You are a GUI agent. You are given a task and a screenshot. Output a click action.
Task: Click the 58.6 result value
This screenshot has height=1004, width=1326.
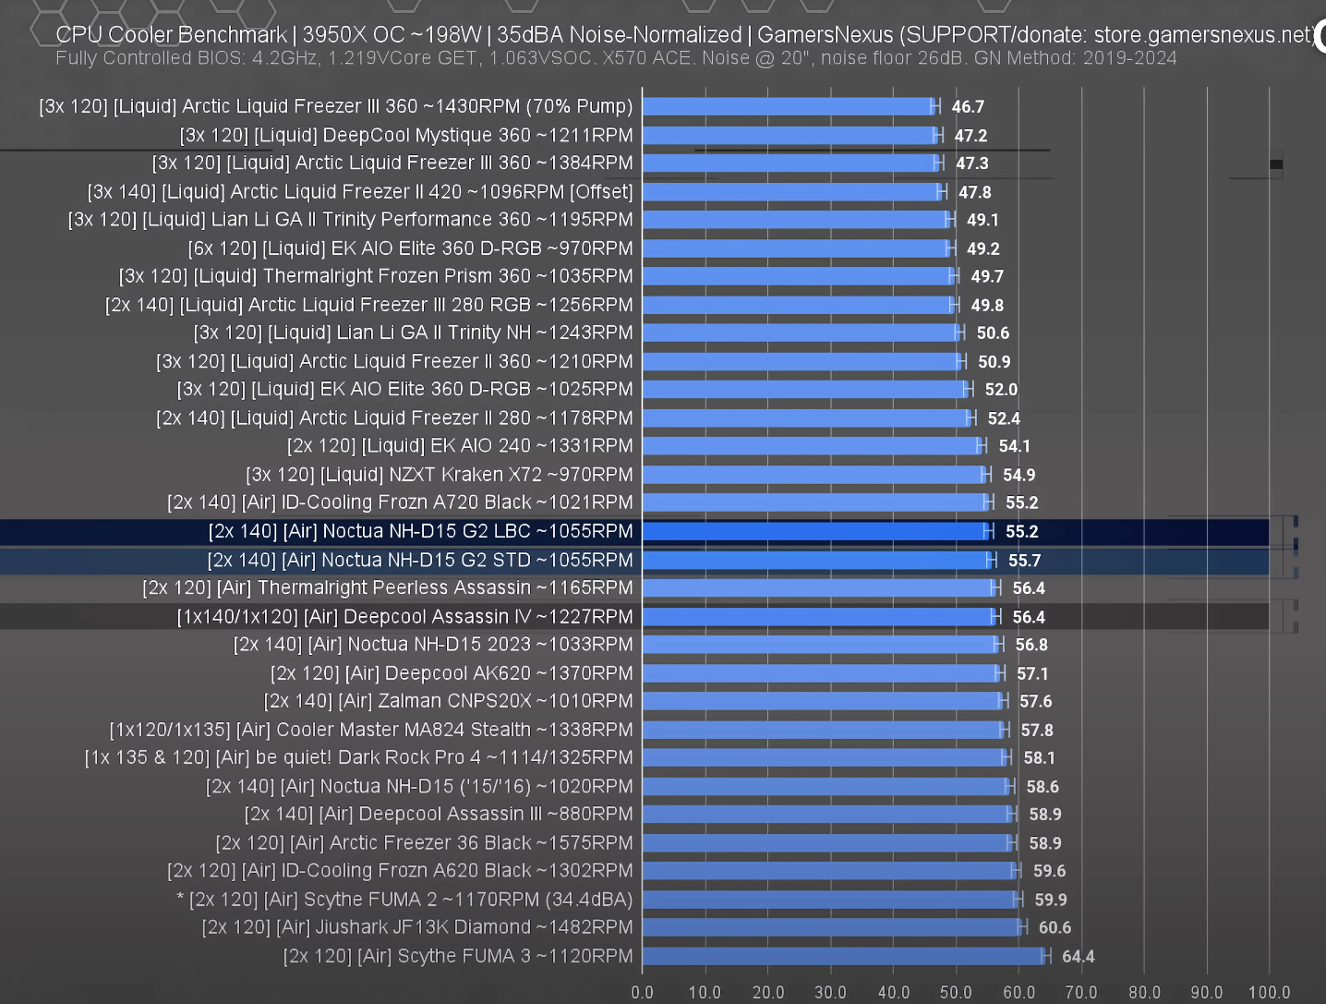pyautogui.click(x=1043, y=787)
